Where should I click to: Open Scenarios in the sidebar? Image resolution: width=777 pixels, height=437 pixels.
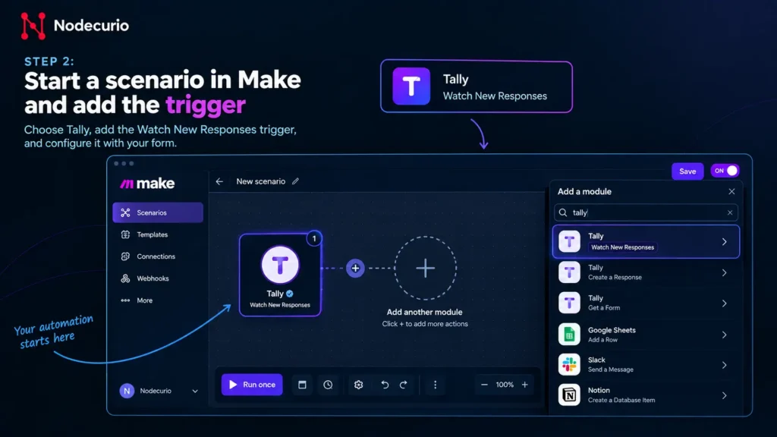(158, 212)
